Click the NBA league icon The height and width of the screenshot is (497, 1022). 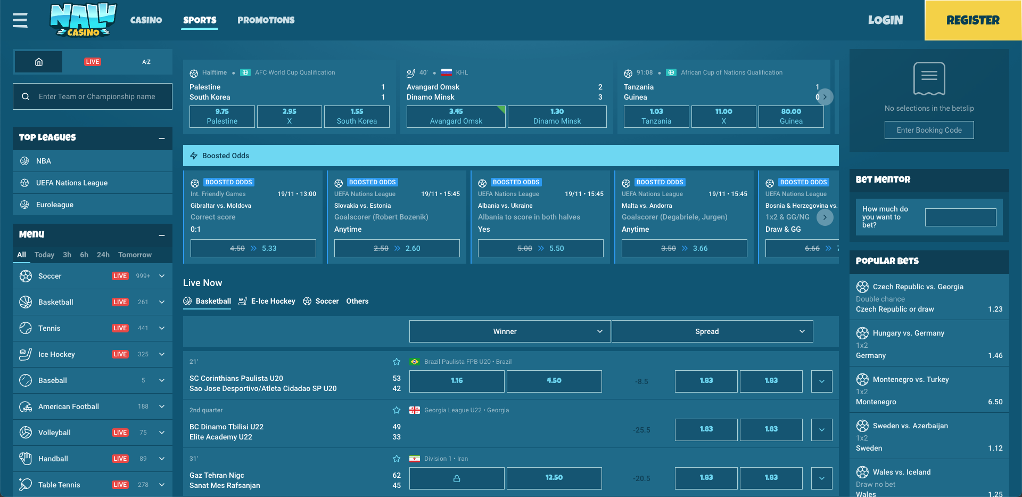[25, 161]
